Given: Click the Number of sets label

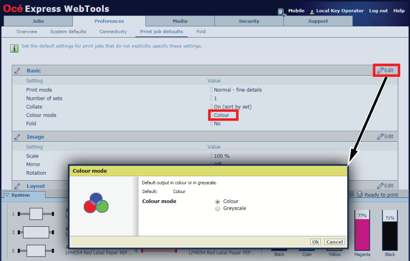Looking at the screenshot, I should [44, 98].
